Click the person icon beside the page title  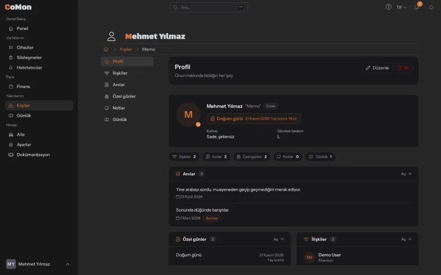click(111, 36)
